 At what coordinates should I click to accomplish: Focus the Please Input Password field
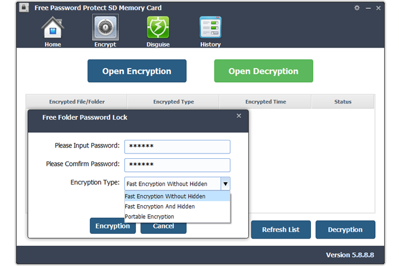click(x=177, y=147)
